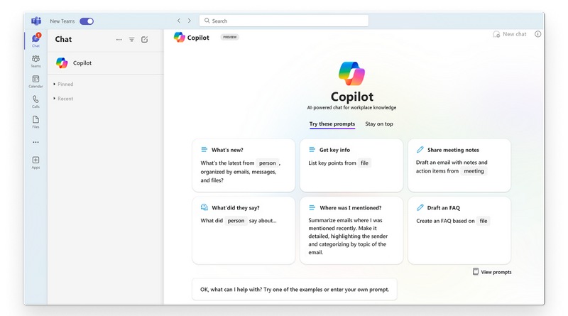Click meeting placeholder in Share meeting notes
The image size is (568, 316).
tap(474, 171)
